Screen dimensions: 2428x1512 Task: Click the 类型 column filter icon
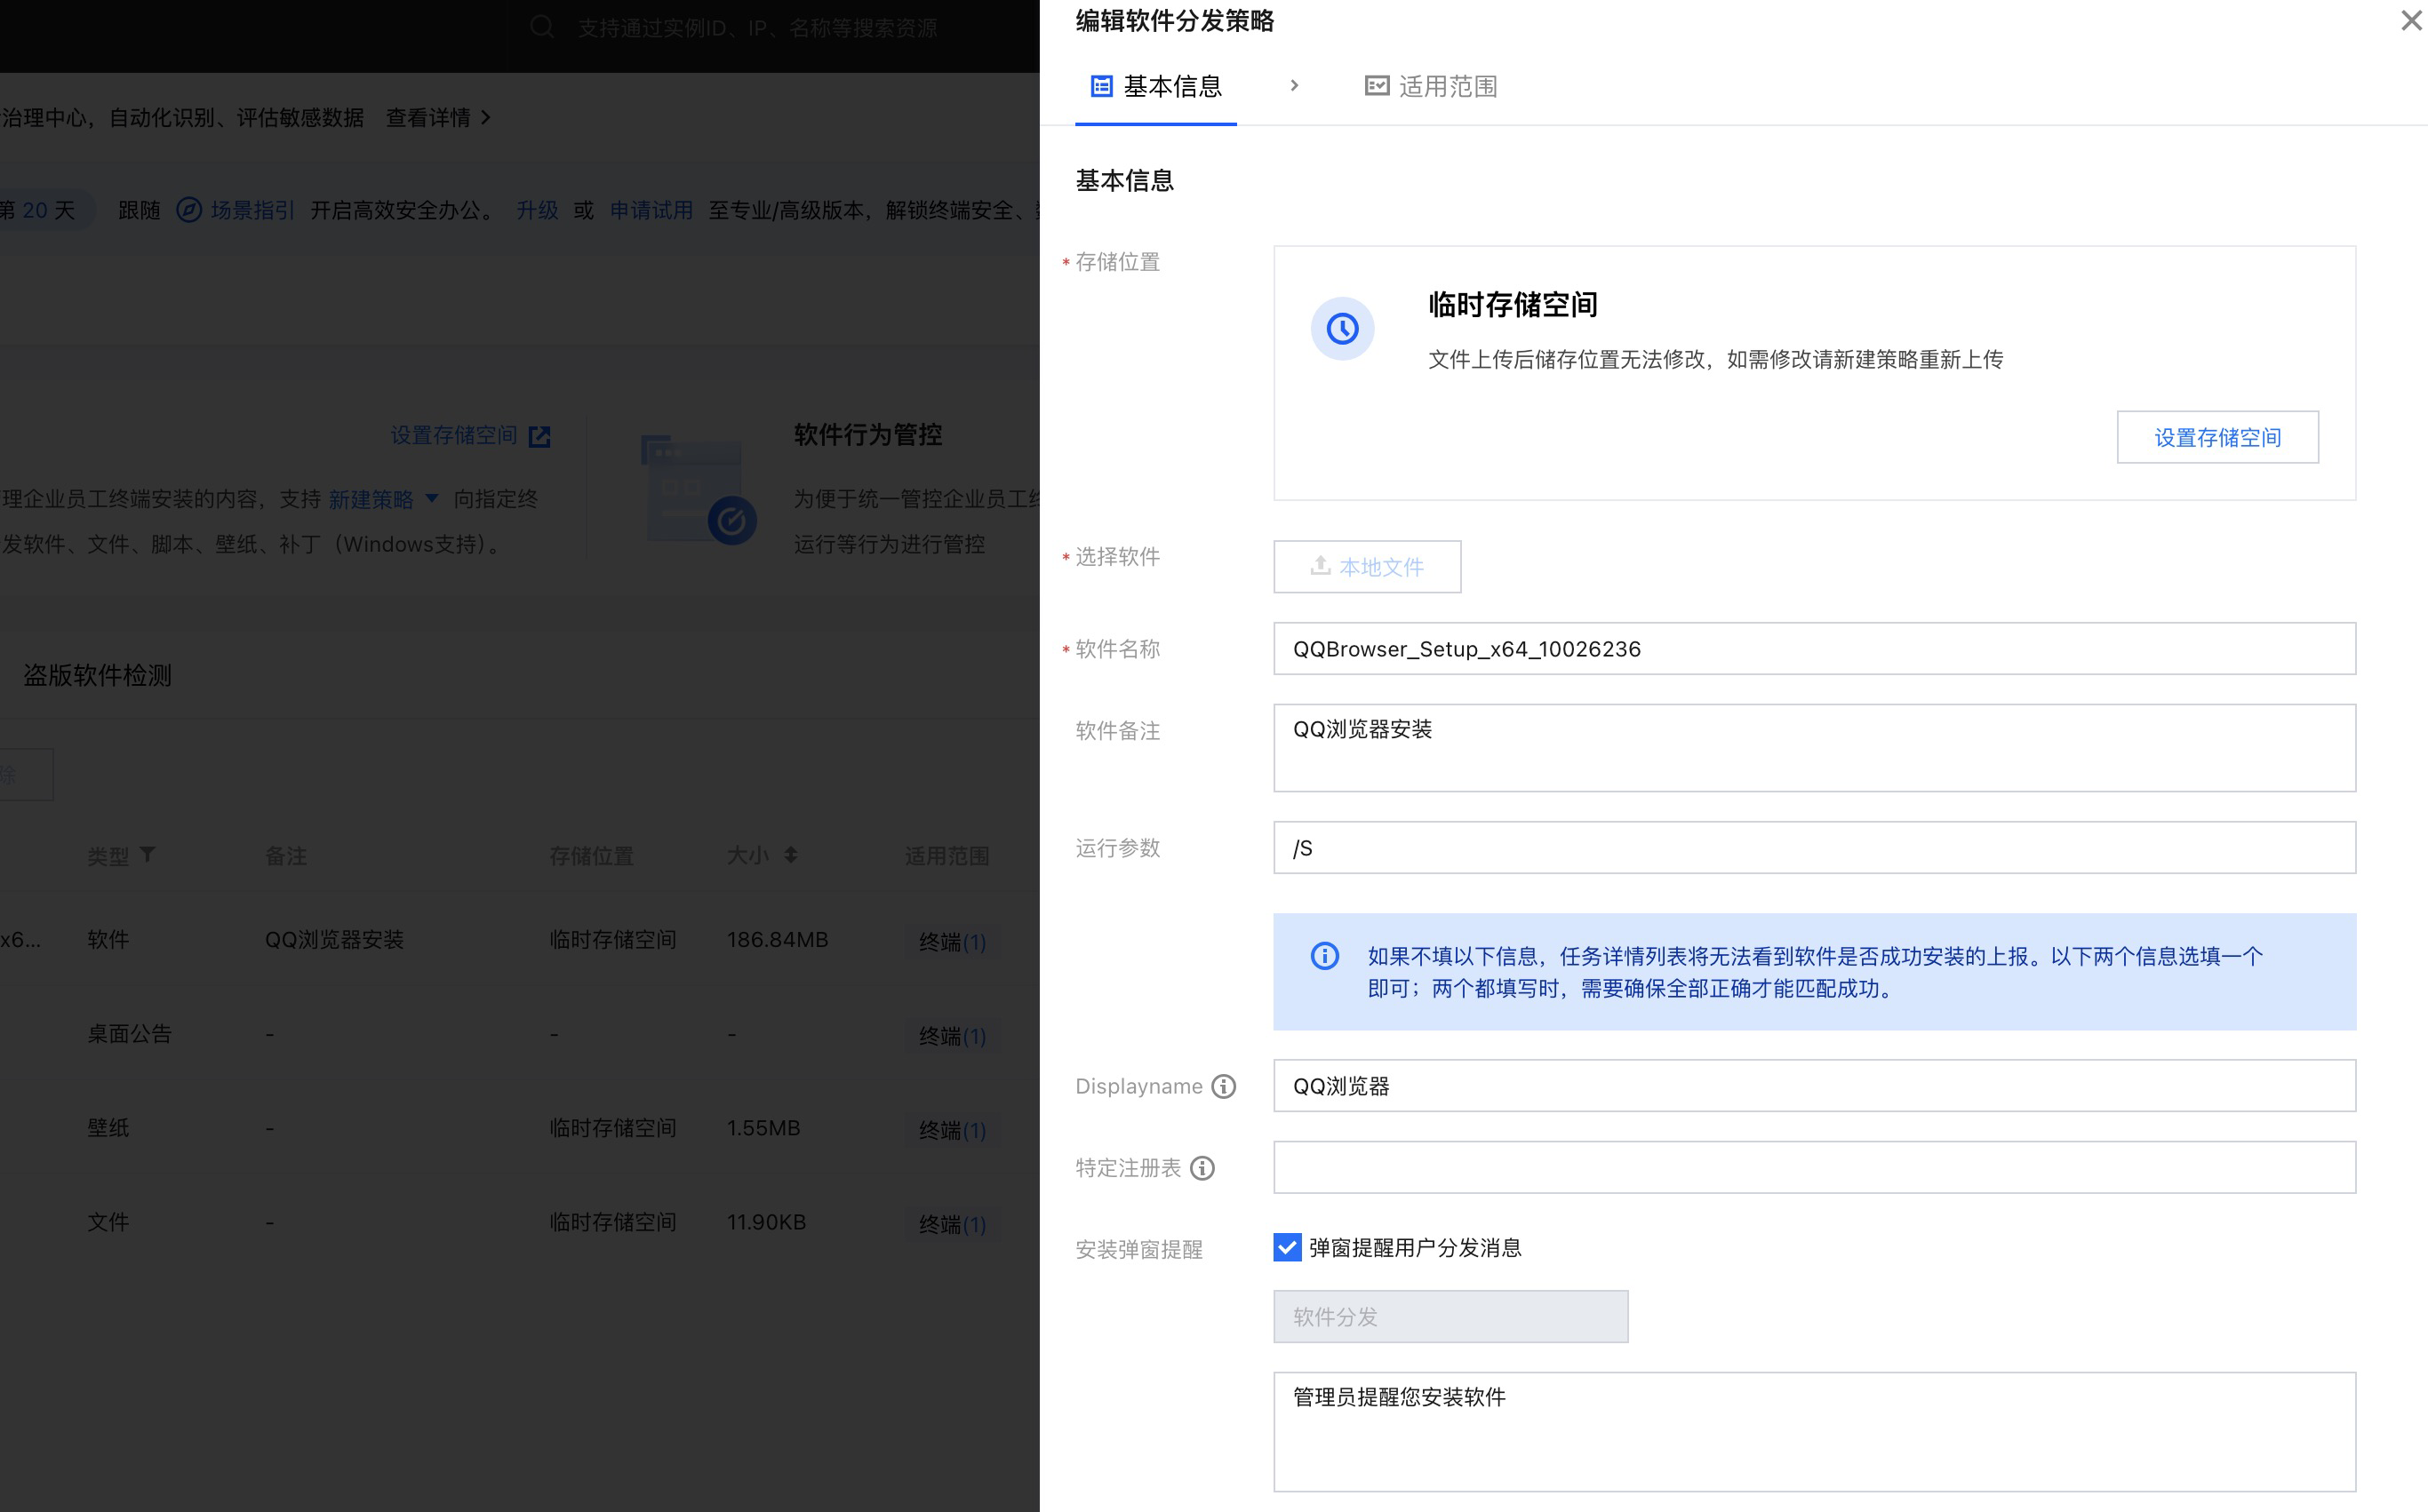point(148,855)
